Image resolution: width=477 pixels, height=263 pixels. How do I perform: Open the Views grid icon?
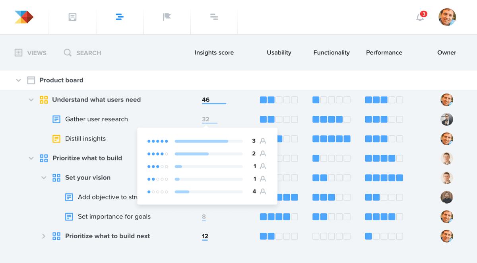tap(18, 53)
